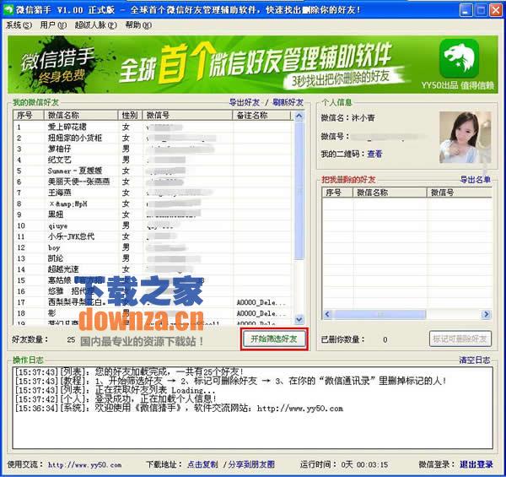Close the 微信猎手 window
The width and height of the screenshot is (506, 477).
pos(496,10)
